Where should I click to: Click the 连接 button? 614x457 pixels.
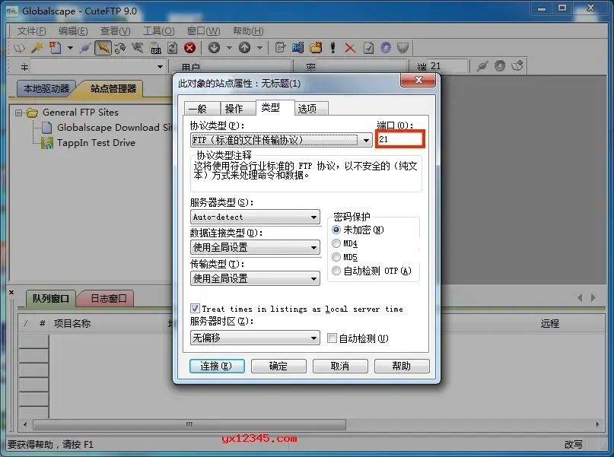[217, 367]
